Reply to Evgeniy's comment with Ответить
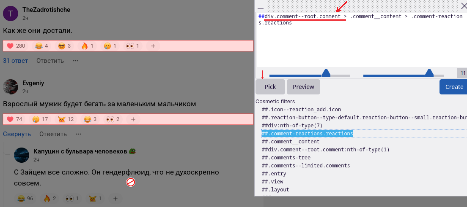This screenshot has width=467, height=207. click(53, 134)
